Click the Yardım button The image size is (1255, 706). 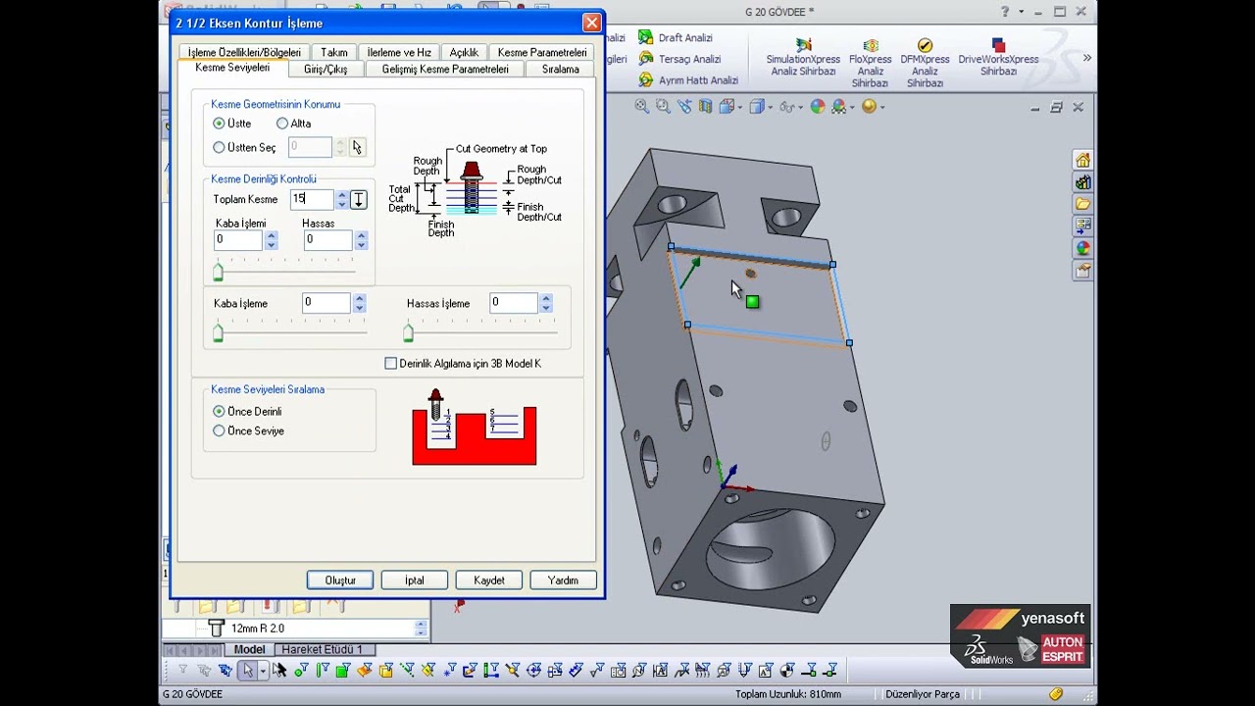563,580
